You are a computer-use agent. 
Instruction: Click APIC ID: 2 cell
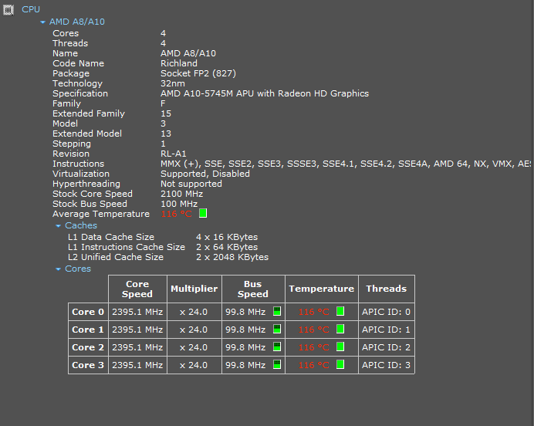click(x=386, y=347)
